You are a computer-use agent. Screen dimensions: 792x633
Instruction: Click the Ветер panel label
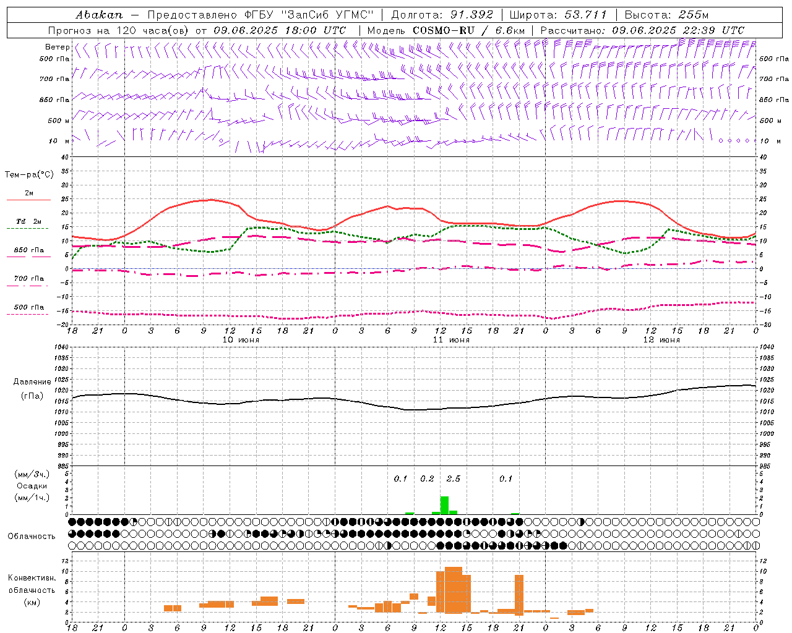coord(57,47)
